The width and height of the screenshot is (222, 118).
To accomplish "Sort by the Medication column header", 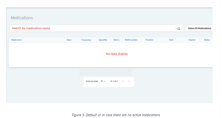I will coord(16,40).
